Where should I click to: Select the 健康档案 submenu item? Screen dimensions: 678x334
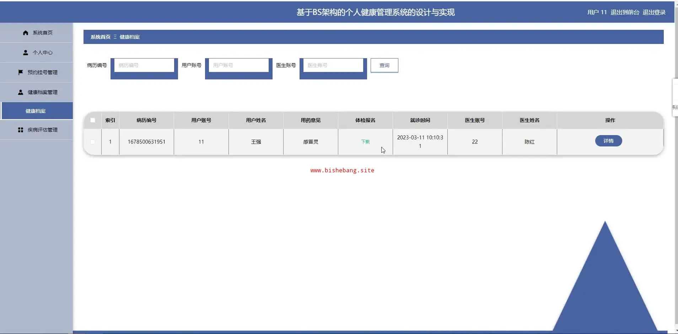(x=37, y=111)
